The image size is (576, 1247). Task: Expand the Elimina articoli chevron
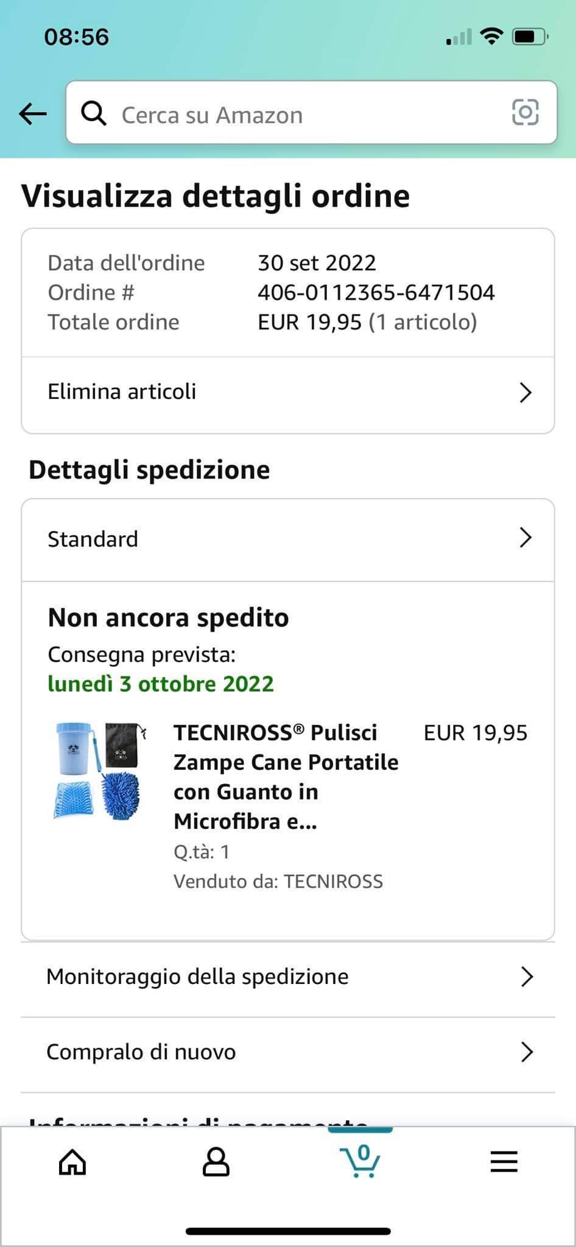(x=525, y=393)
